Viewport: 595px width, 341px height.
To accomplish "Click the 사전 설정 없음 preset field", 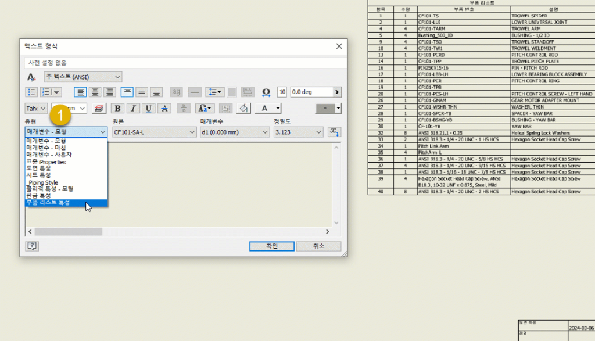I will (x=185, y=63).
